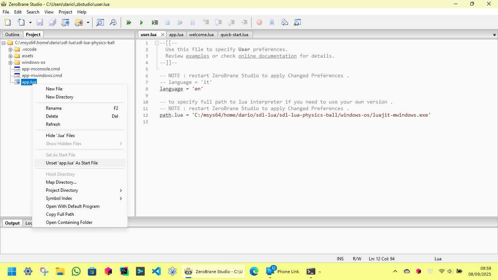Open the Search menu
This screenshot has width=498, height=280.
tap(33, 12)
